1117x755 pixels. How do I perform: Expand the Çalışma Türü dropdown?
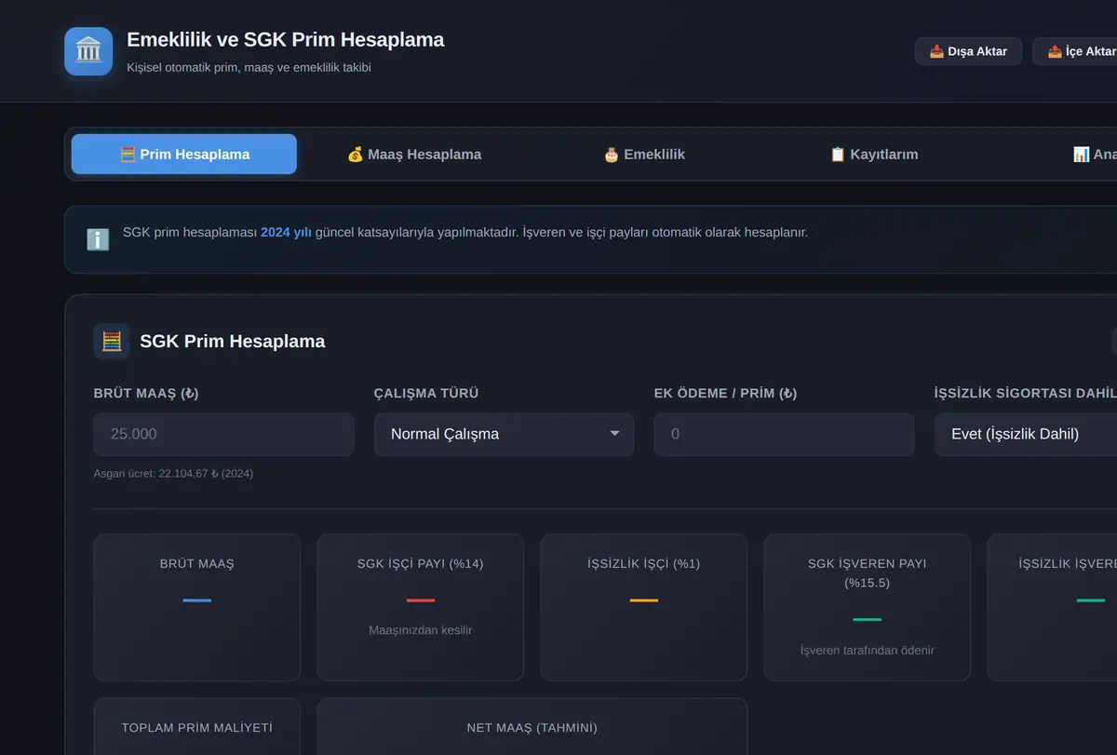(504, 435)
